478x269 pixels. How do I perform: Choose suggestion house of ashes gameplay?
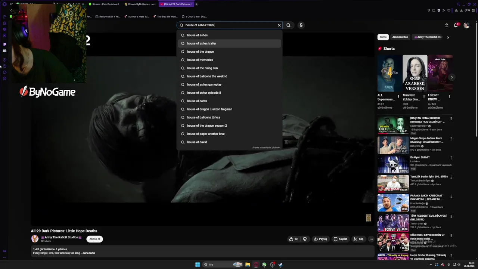pyautogui.click(x=229, y=84)
